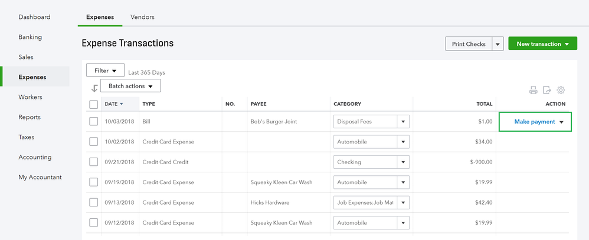This screenshot has height=240, width=589.
Task: Click the print icon above the table
Action: [x=534, y=90]
